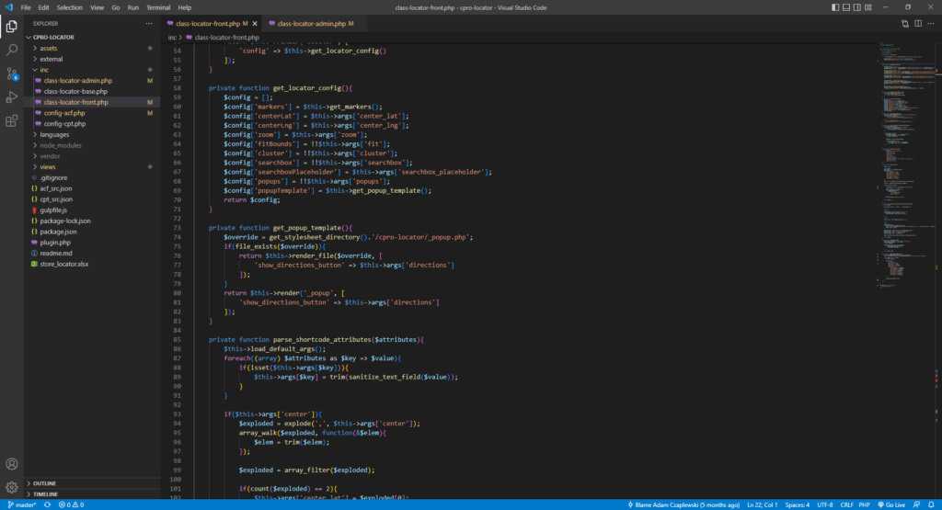
Task: Click Blame Adam Czaplewski status entry
Action: (684, 504)
